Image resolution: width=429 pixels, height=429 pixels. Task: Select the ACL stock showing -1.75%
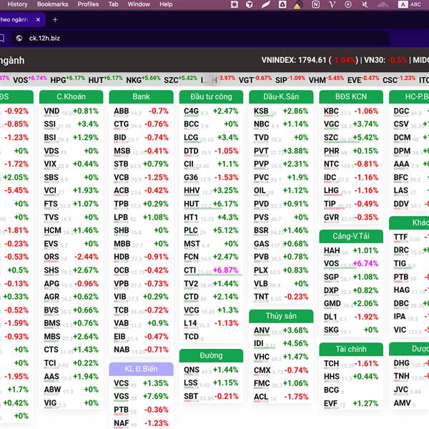pyautogui.click(x=281, y=397)
